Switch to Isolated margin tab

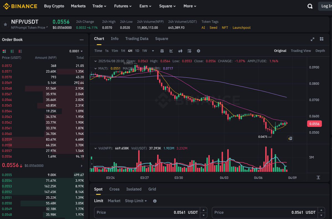pyautogui.click(x=134, y=189)
